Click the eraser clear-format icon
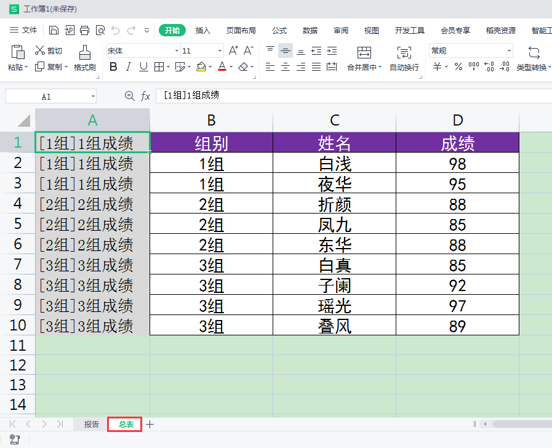The width and height of the screenshot is (552, 448). (243, 66)
